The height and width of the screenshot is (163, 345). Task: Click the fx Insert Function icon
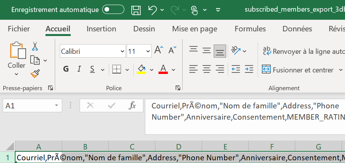(132, 106)
